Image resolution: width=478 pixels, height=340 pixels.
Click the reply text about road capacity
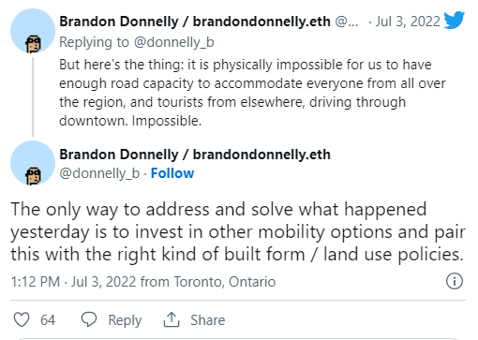(x=252, y=93)
